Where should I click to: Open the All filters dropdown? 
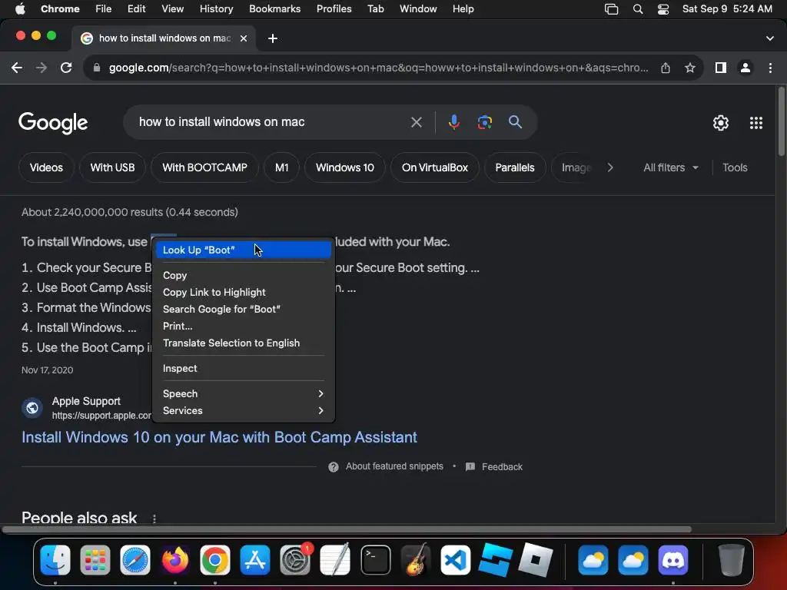point(670,167)
